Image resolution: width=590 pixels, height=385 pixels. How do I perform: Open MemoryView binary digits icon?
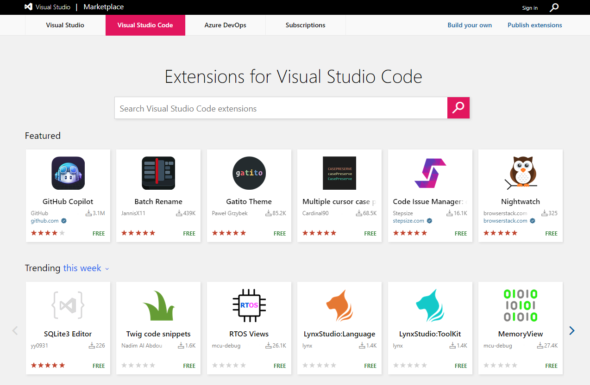(x=521, y=305)
